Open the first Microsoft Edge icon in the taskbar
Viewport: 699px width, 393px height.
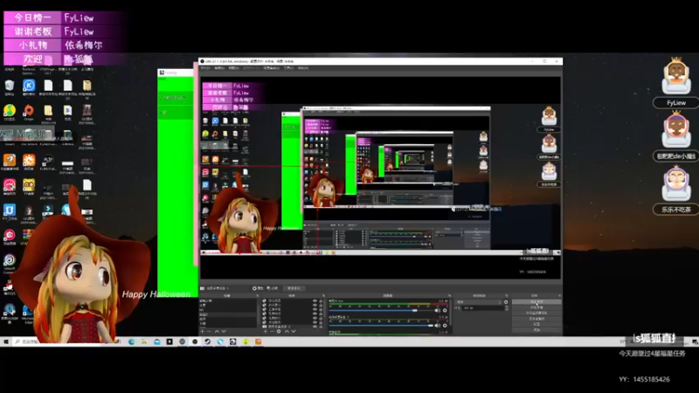tap(132, 341)
